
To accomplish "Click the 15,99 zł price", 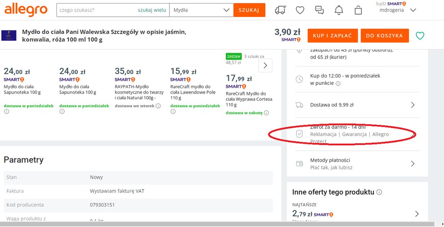I will click(x=183, y=71).
